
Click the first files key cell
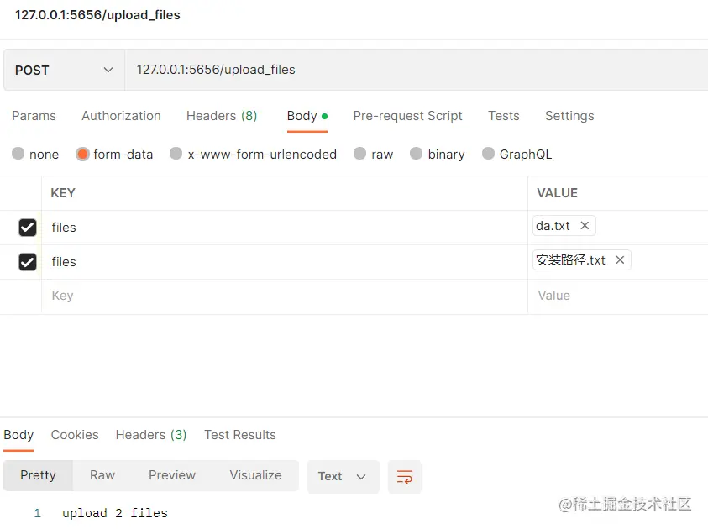coord(285,228)
